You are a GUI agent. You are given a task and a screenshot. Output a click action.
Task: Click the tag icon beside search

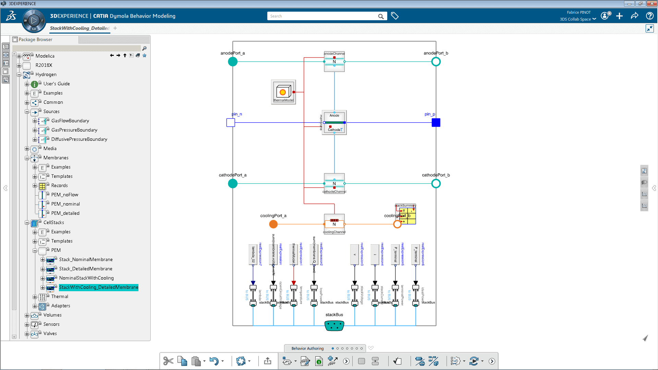[395, 16]
